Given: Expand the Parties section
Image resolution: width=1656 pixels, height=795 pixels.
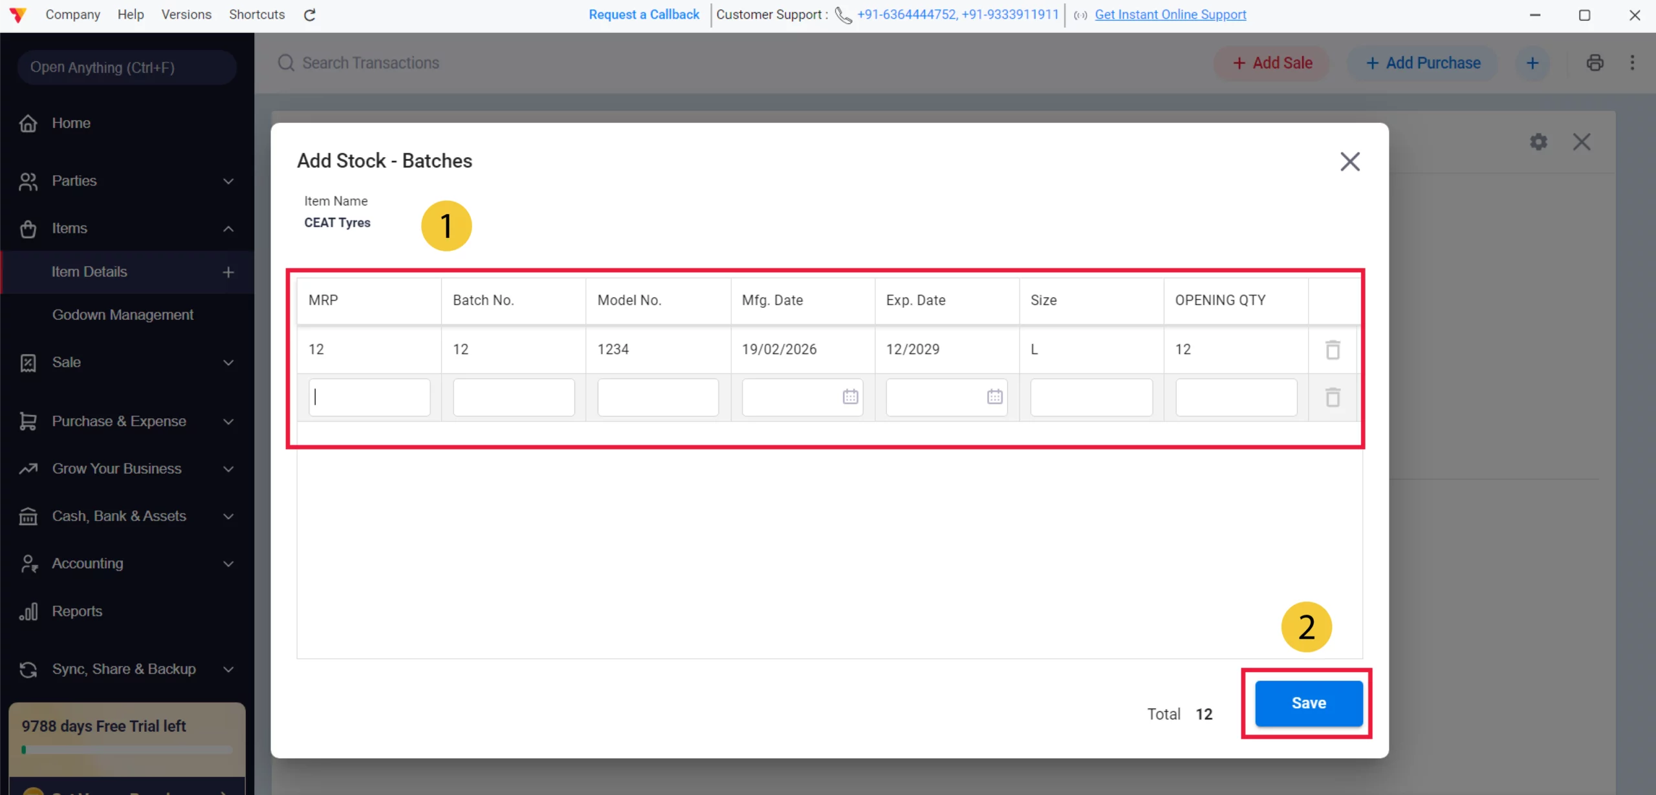Looking at the screenshot, I should coord(228,181).
